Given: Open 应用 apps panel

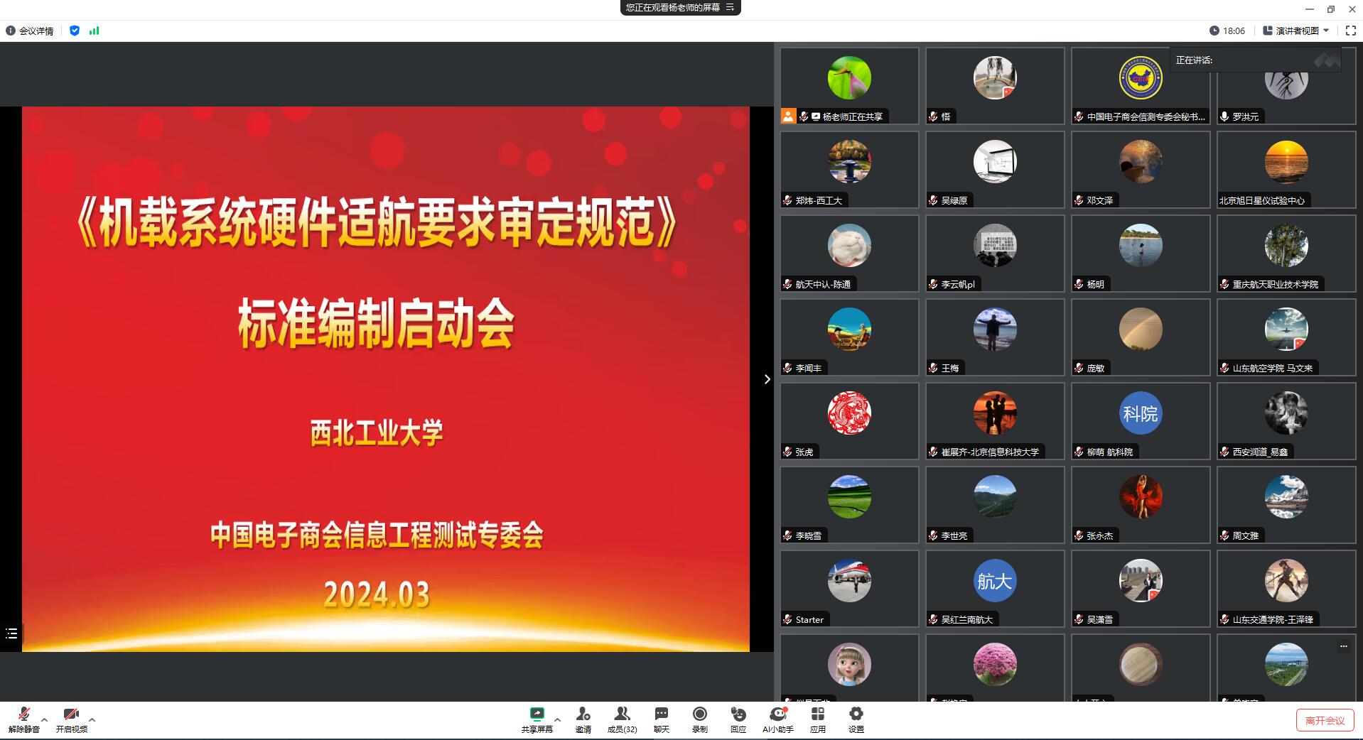Looking at the screenshot, I should tap(818, 719).
